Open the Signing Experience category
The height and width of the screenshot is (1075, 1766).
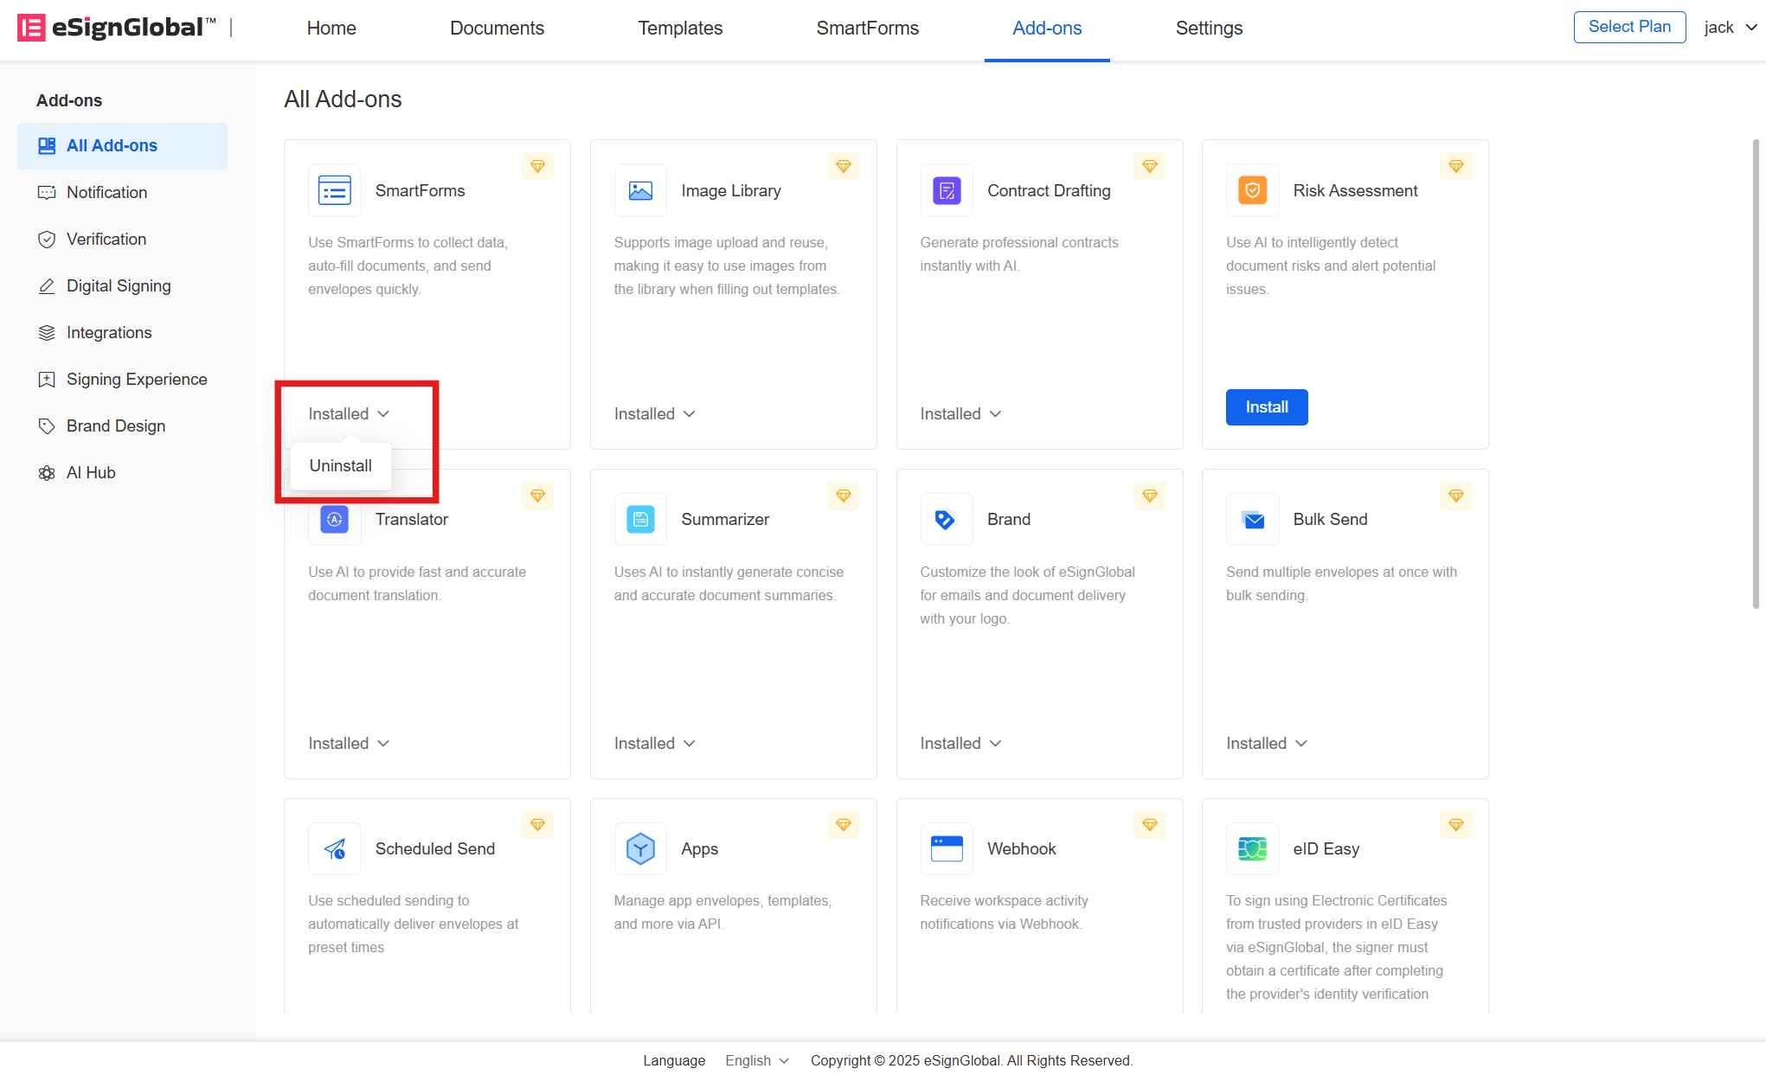click(122, 379)
